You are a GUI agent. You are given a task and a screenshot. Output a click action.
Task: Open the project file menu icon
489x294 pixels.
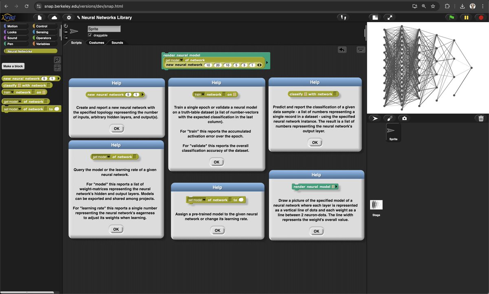tap(40, 18)
